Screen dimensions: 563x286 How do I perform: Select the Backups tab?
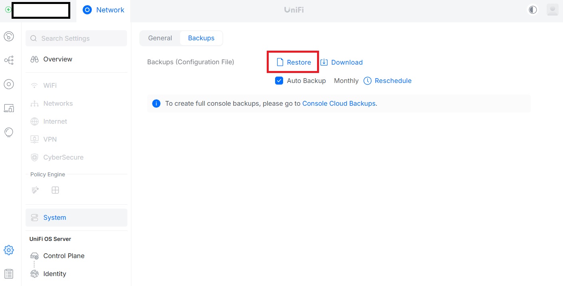(x=201, y=38)
